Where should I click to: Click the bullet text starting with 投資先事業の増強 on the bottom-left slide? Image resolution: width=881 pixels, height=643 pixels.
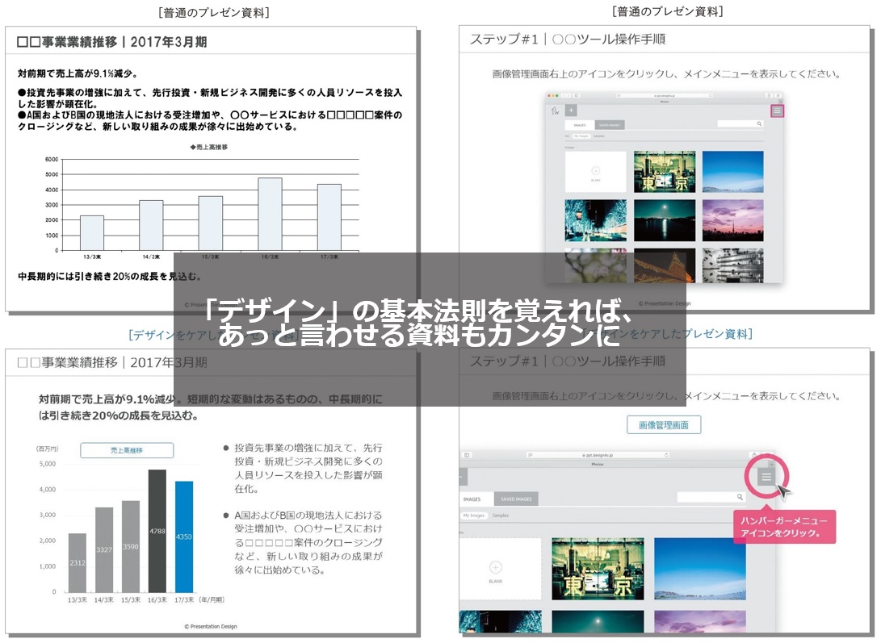[x=308, y=469]
